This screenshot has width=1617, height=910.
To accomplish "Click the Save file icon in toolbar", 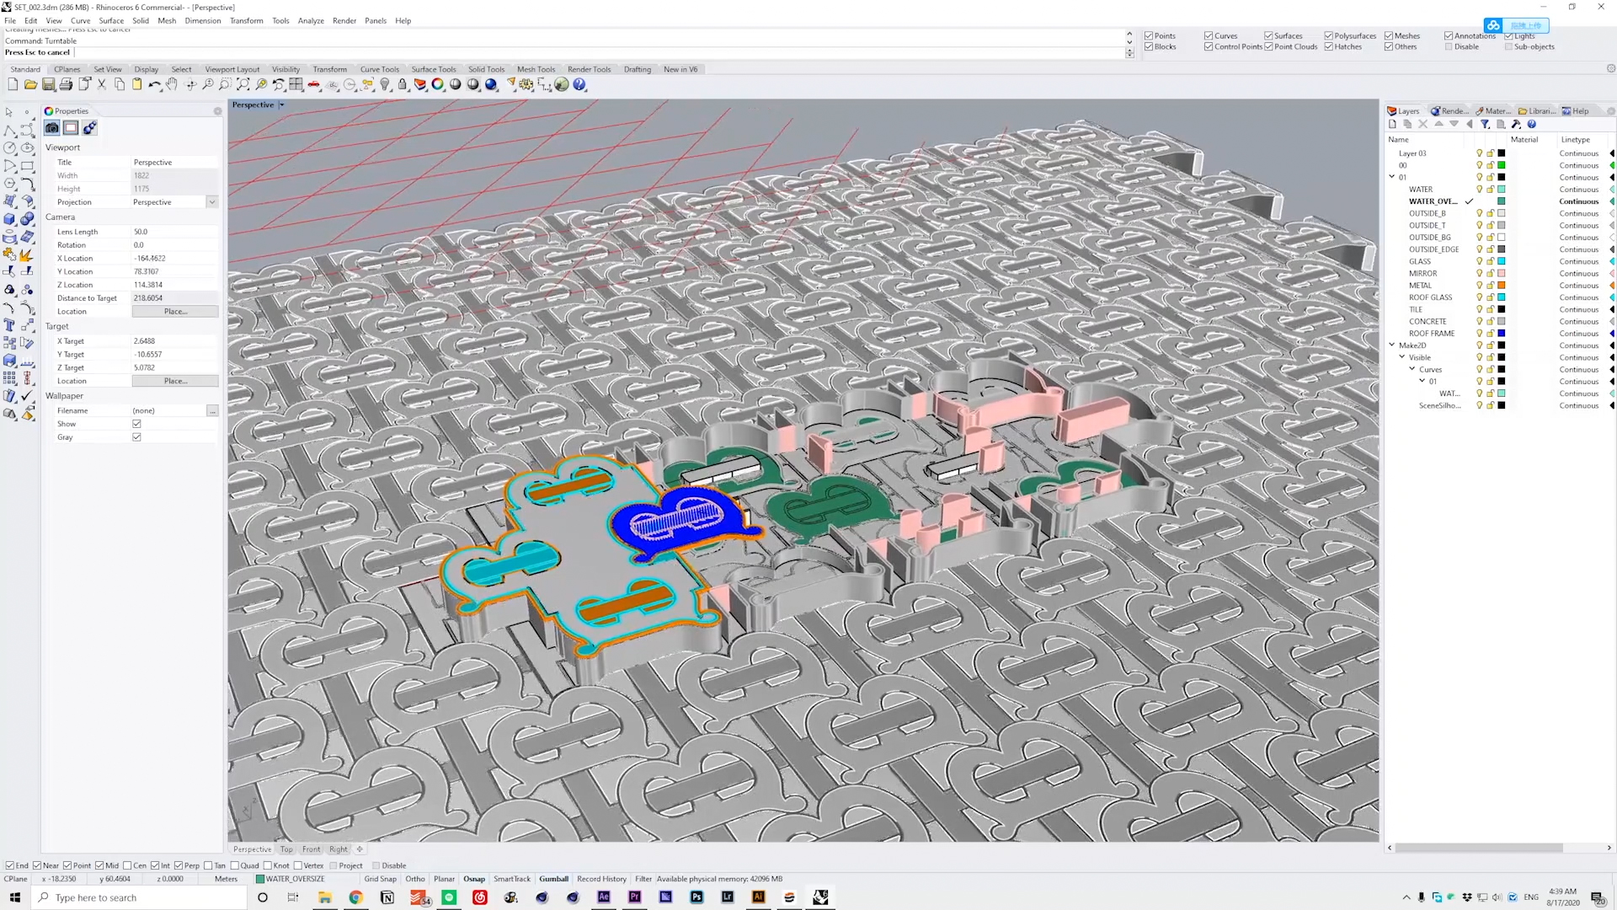I will (x=48, y=84).
